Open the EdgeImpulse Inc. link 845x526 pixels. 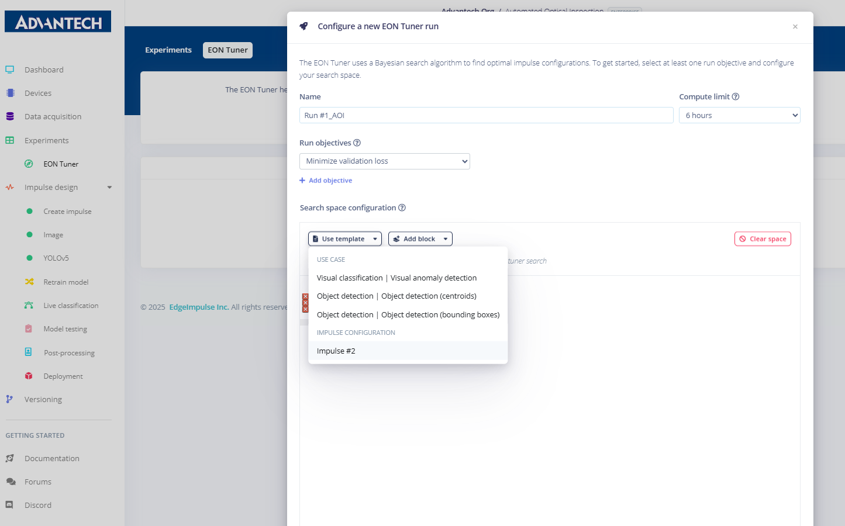(x=199, y=307)
